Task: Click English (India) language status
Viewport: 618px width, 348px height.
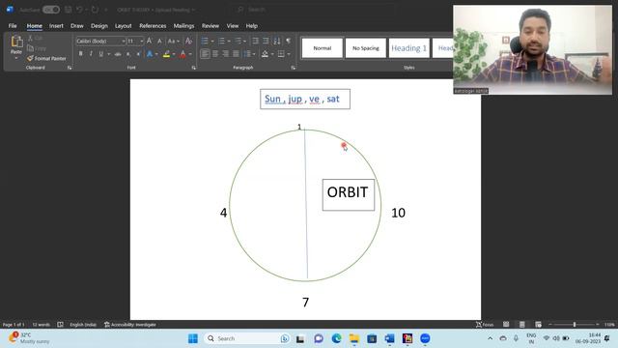Action: [83, 325]
